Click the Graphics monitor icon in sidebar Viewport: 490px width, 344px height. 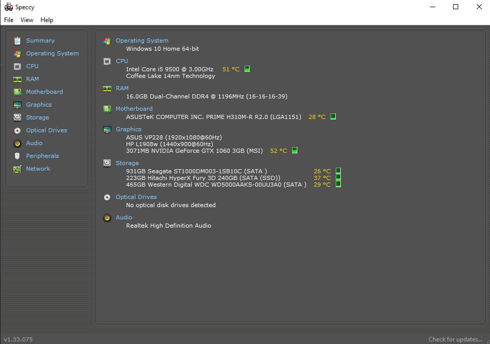point(17,105)
